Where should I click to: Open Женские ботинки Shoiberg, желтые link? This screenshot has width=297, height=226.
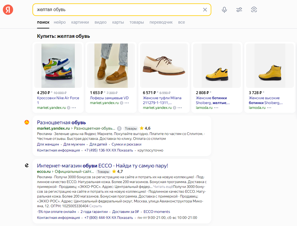click(x=213, y=100)
